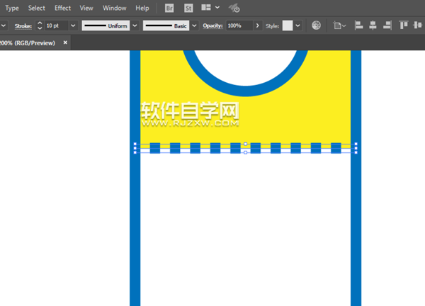This screenshot has width=425, height=306.
Task: Open the Window menu
Action: (114, 8)
